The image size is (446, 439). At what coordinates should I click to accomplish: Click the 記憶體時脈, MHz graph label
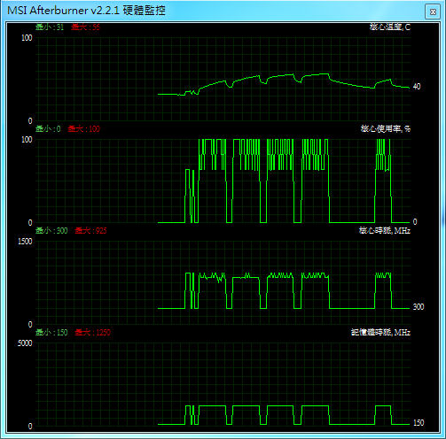[x=380, y=332]
